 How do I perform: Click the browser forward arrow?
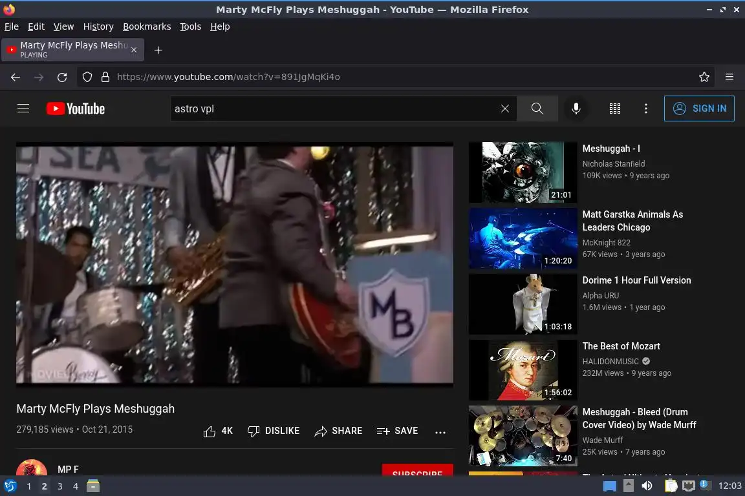coord(39,77)
